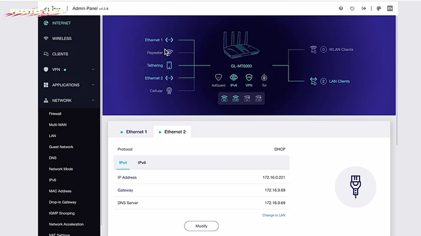Expand the APPLICATIONS sidebar section chevron
Screen dimensions: 421x236
coord(93,85)
